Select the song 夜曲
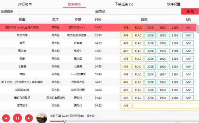Viewport: 199px width, 123px height. [22, 74]
